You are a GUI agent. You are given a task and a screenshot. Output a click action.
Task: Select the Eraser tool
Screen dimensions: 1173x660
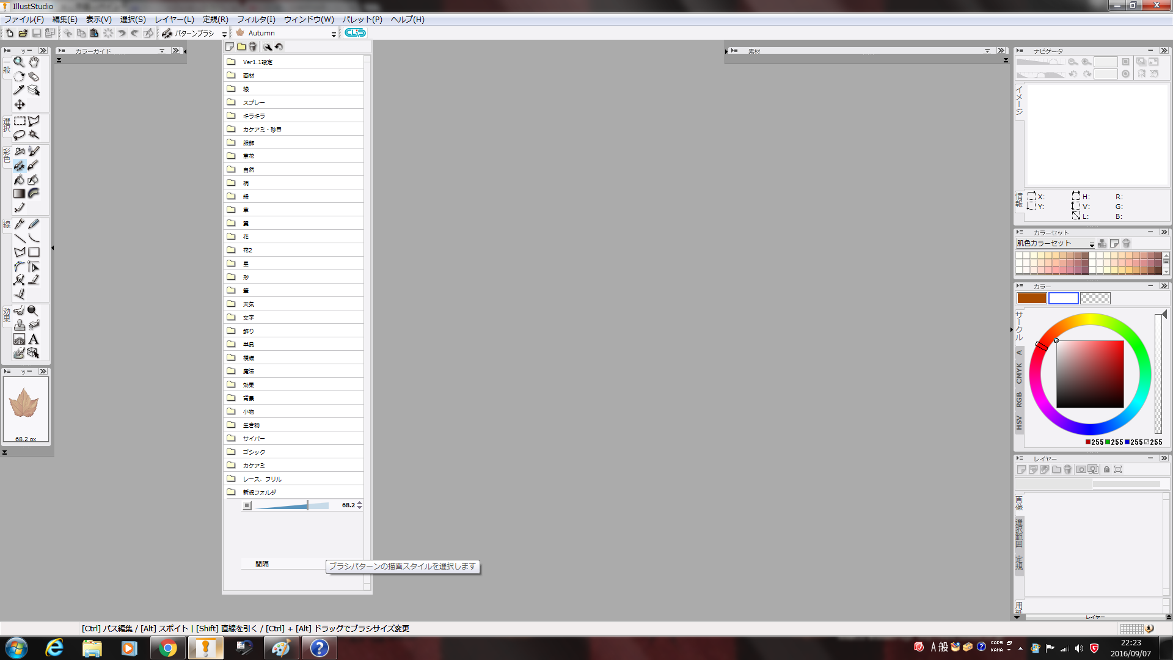[x=34, y=76]
